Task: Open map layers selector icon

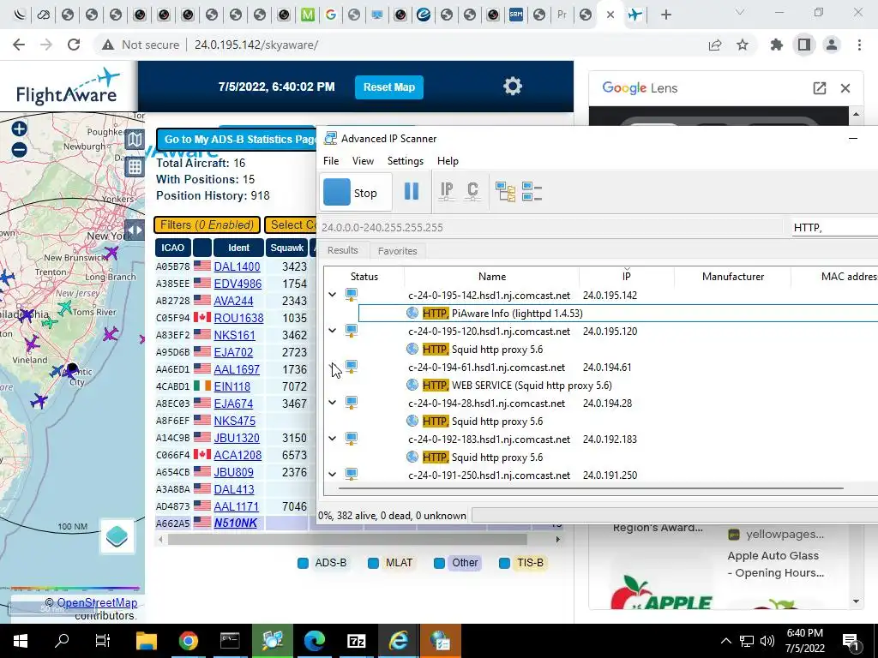Action: click(117, 536)
